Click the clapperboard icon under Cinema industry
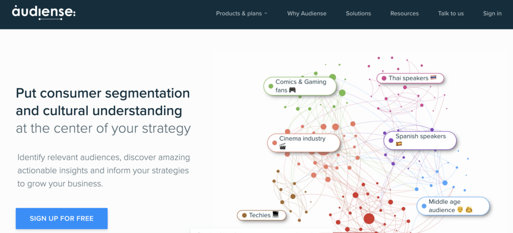Screen dimensions: 513x233 point(282,147)
